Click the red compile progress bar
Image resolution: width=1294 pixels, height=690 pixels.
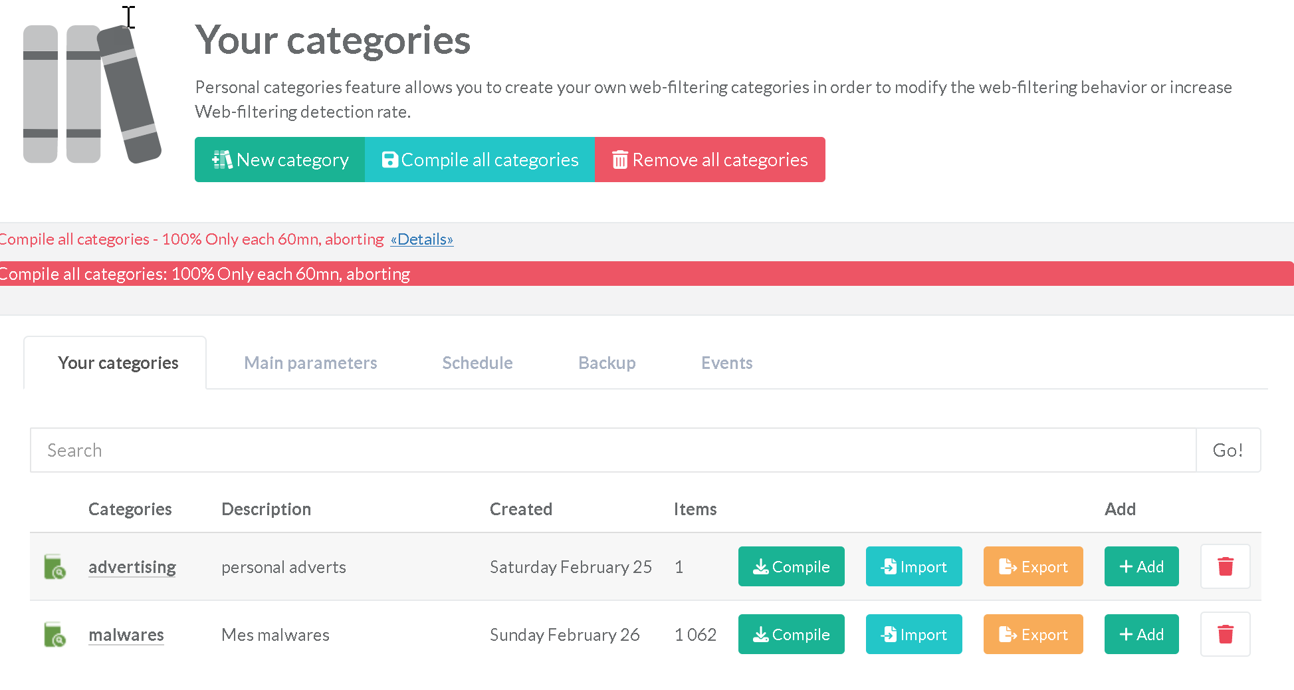pos(647,274)
